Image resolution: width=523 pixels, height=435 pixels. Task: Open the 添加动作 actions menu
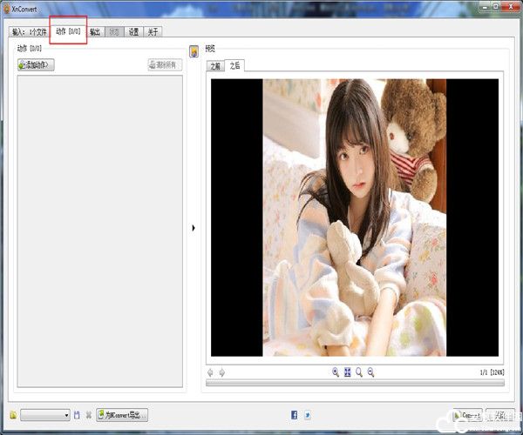click(36, 64)
